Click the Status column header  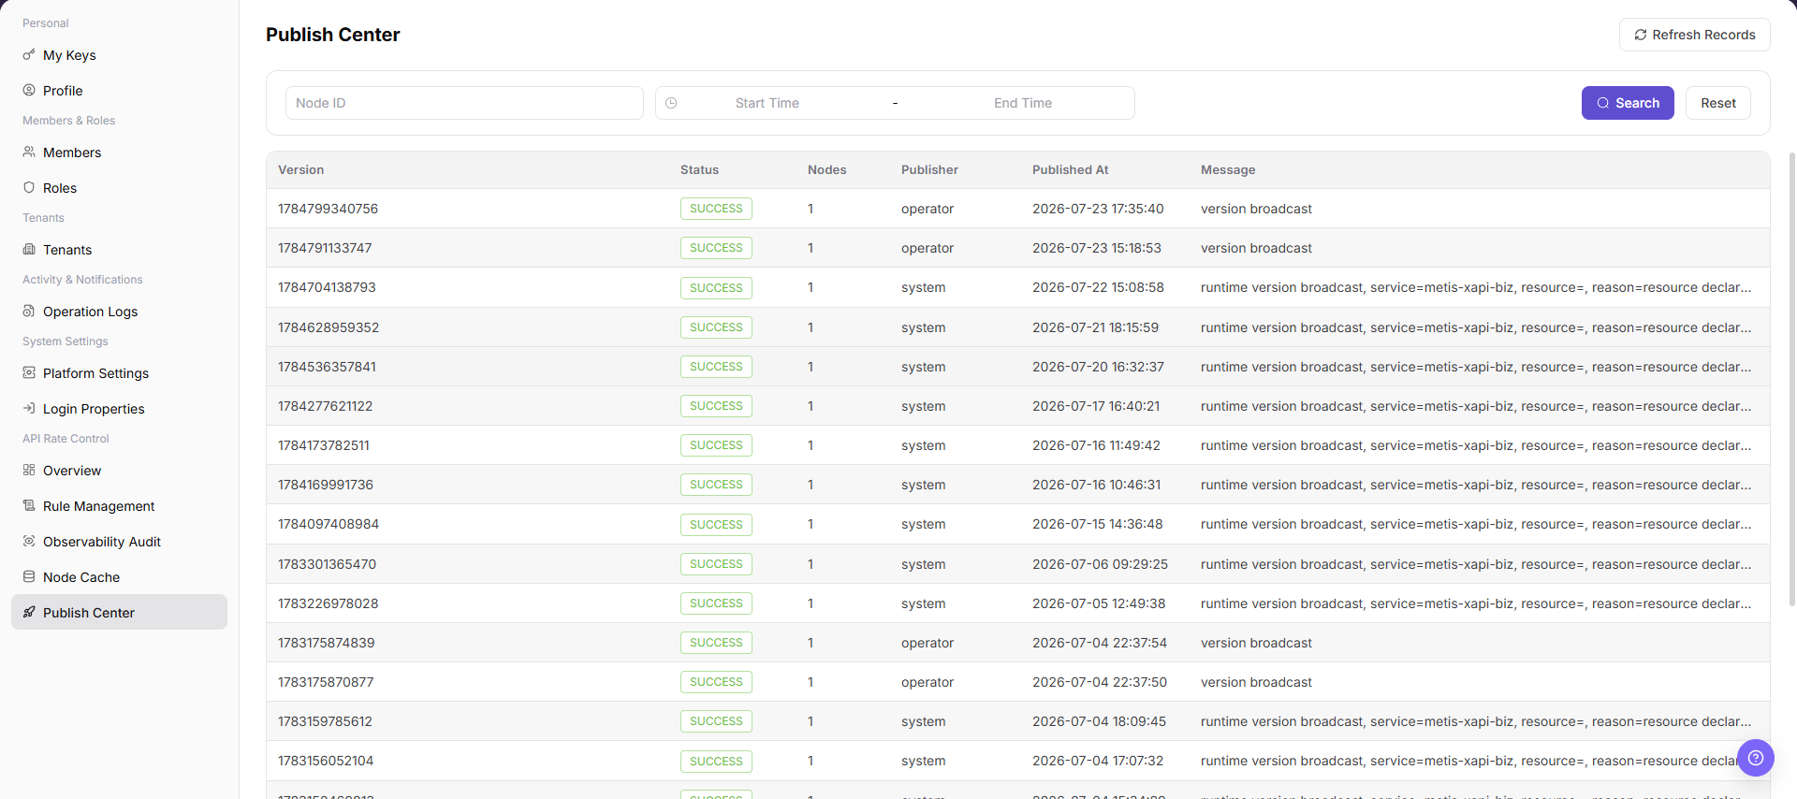coord(699,170)
